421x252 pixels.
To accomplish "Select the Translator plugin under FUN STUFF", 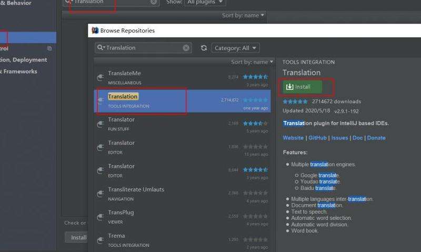I will click(x=182, y=124).
